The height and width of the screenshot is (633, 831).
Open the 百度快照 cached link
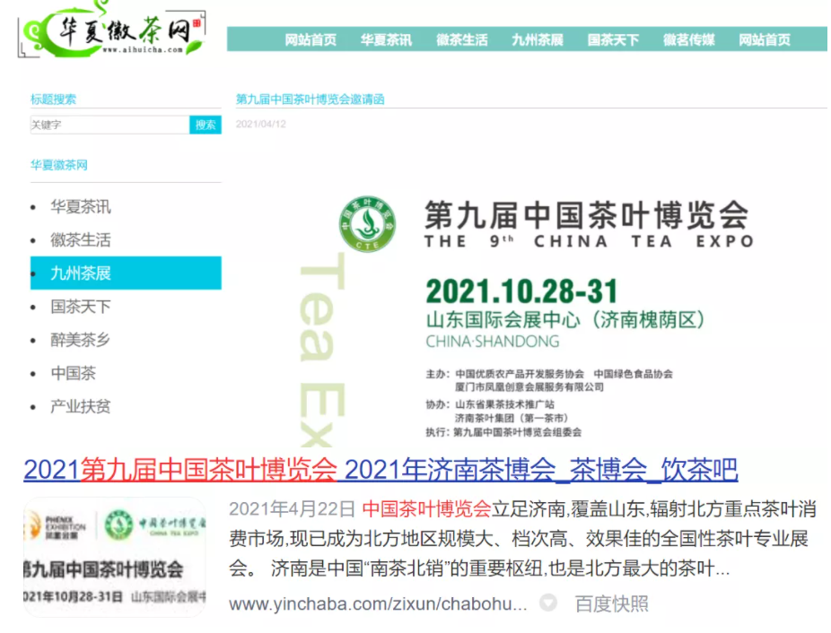coord(612,603)
